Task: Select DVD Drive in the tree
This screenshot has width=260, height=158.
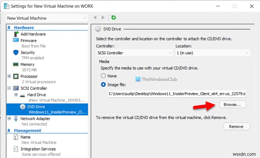Action: (36, 107)
